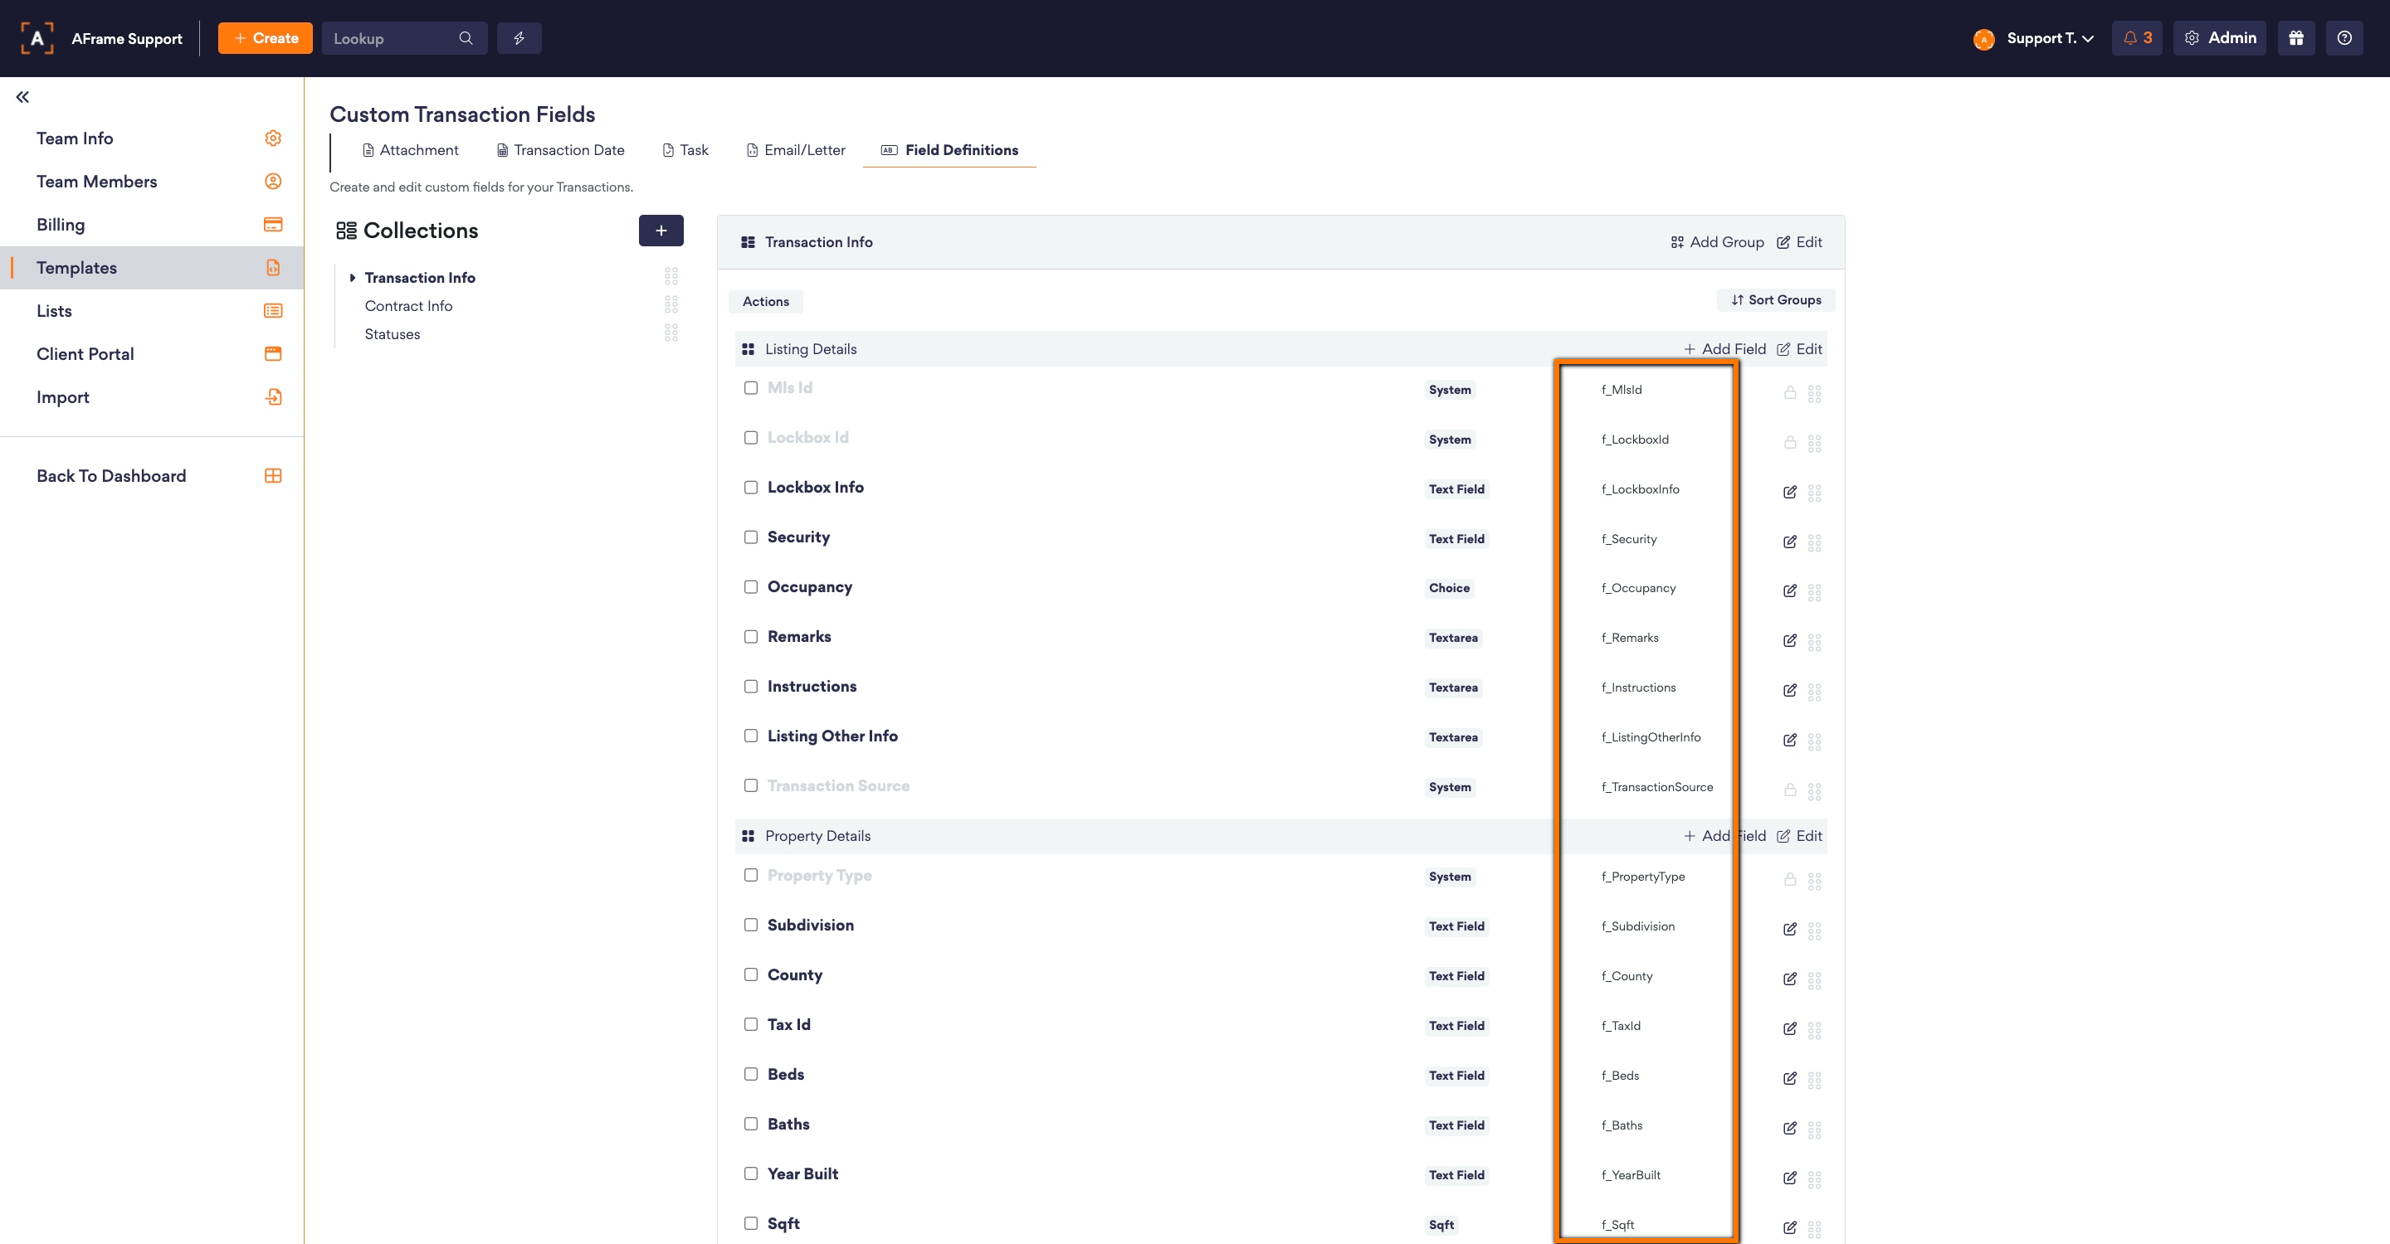Click the edit pencil icon for Lockbox Info
The width and height of the screenshot is (2390, 1244).
1789,493
